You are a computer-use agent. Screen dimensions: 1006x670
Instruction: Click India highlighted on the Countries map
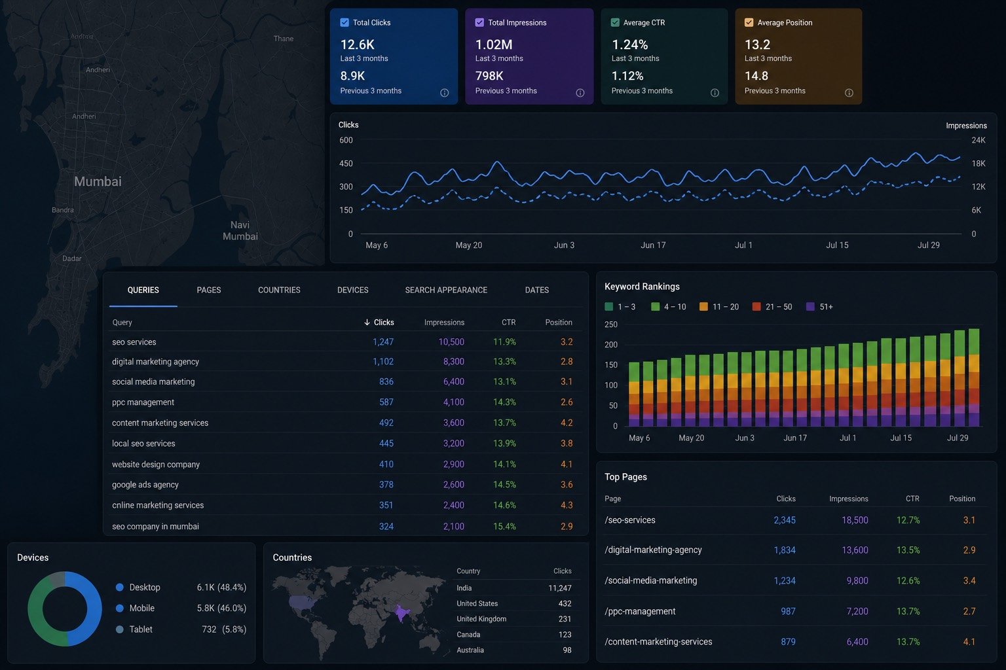[401, 614]
